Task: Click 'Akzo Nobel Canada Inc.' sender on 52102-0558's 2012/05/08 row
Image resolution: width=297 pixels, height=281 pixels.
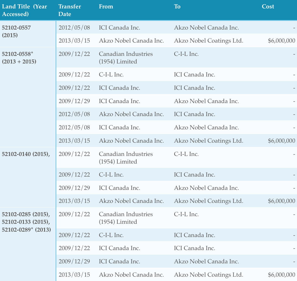Action: click(x=131, y=114)
